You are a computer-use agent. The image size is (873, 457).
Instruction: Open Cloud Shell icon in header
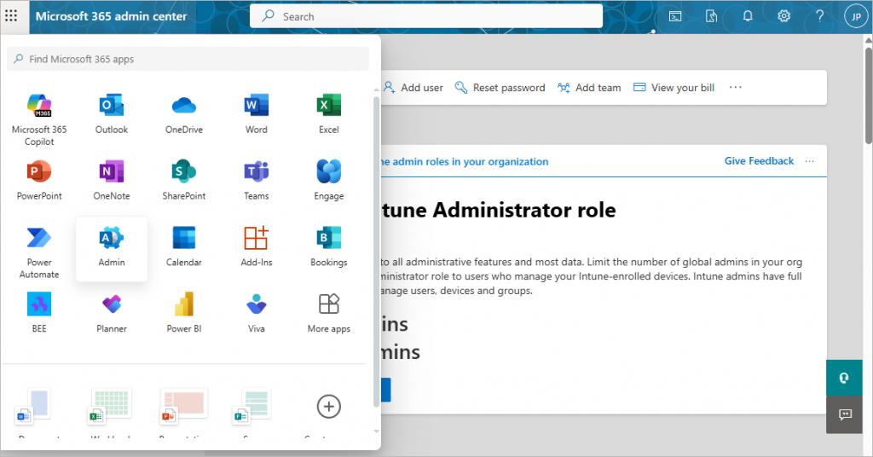(675, 16)
